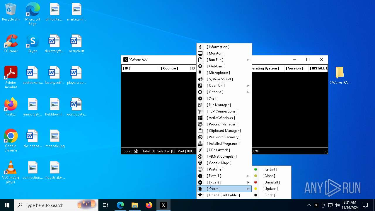Click the VB.Net Compiler icon
The height and width of the screenshot is (211, 375).
point(200,156)
